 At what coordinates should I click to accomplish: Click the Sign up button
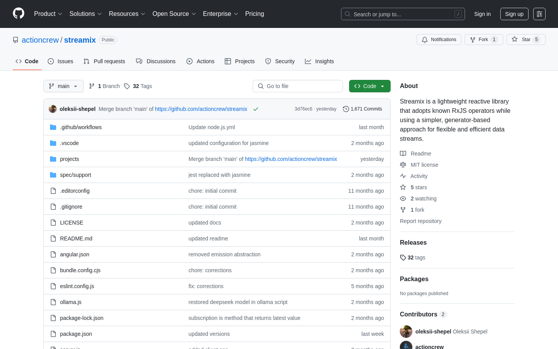coord(514,14)
